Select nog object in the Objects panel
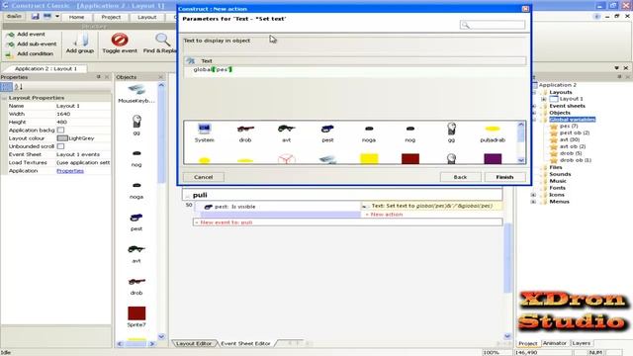This screenshot has width=633, height=356. tap(136, 158)
